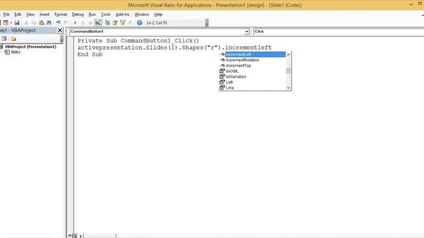The width and height of the screenshot is (424, 238).
Task: Open the Debug menu
Action: [78, 15]
